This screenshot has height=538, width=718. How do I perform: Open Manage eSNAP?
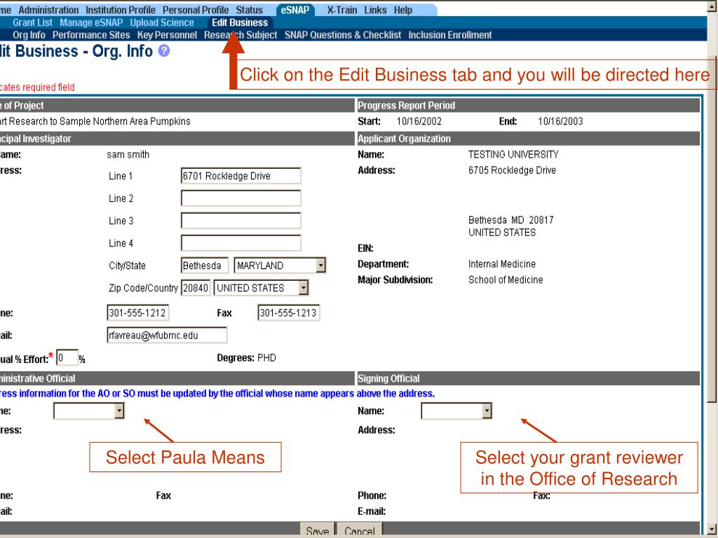91,22
